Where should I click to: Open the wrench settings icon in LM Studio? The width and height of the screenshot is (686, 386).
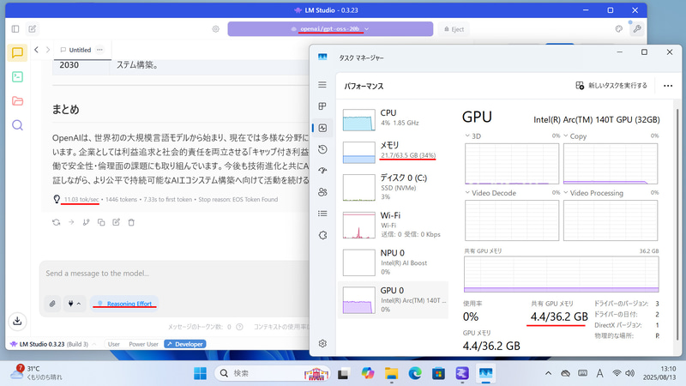coord(637,29)
